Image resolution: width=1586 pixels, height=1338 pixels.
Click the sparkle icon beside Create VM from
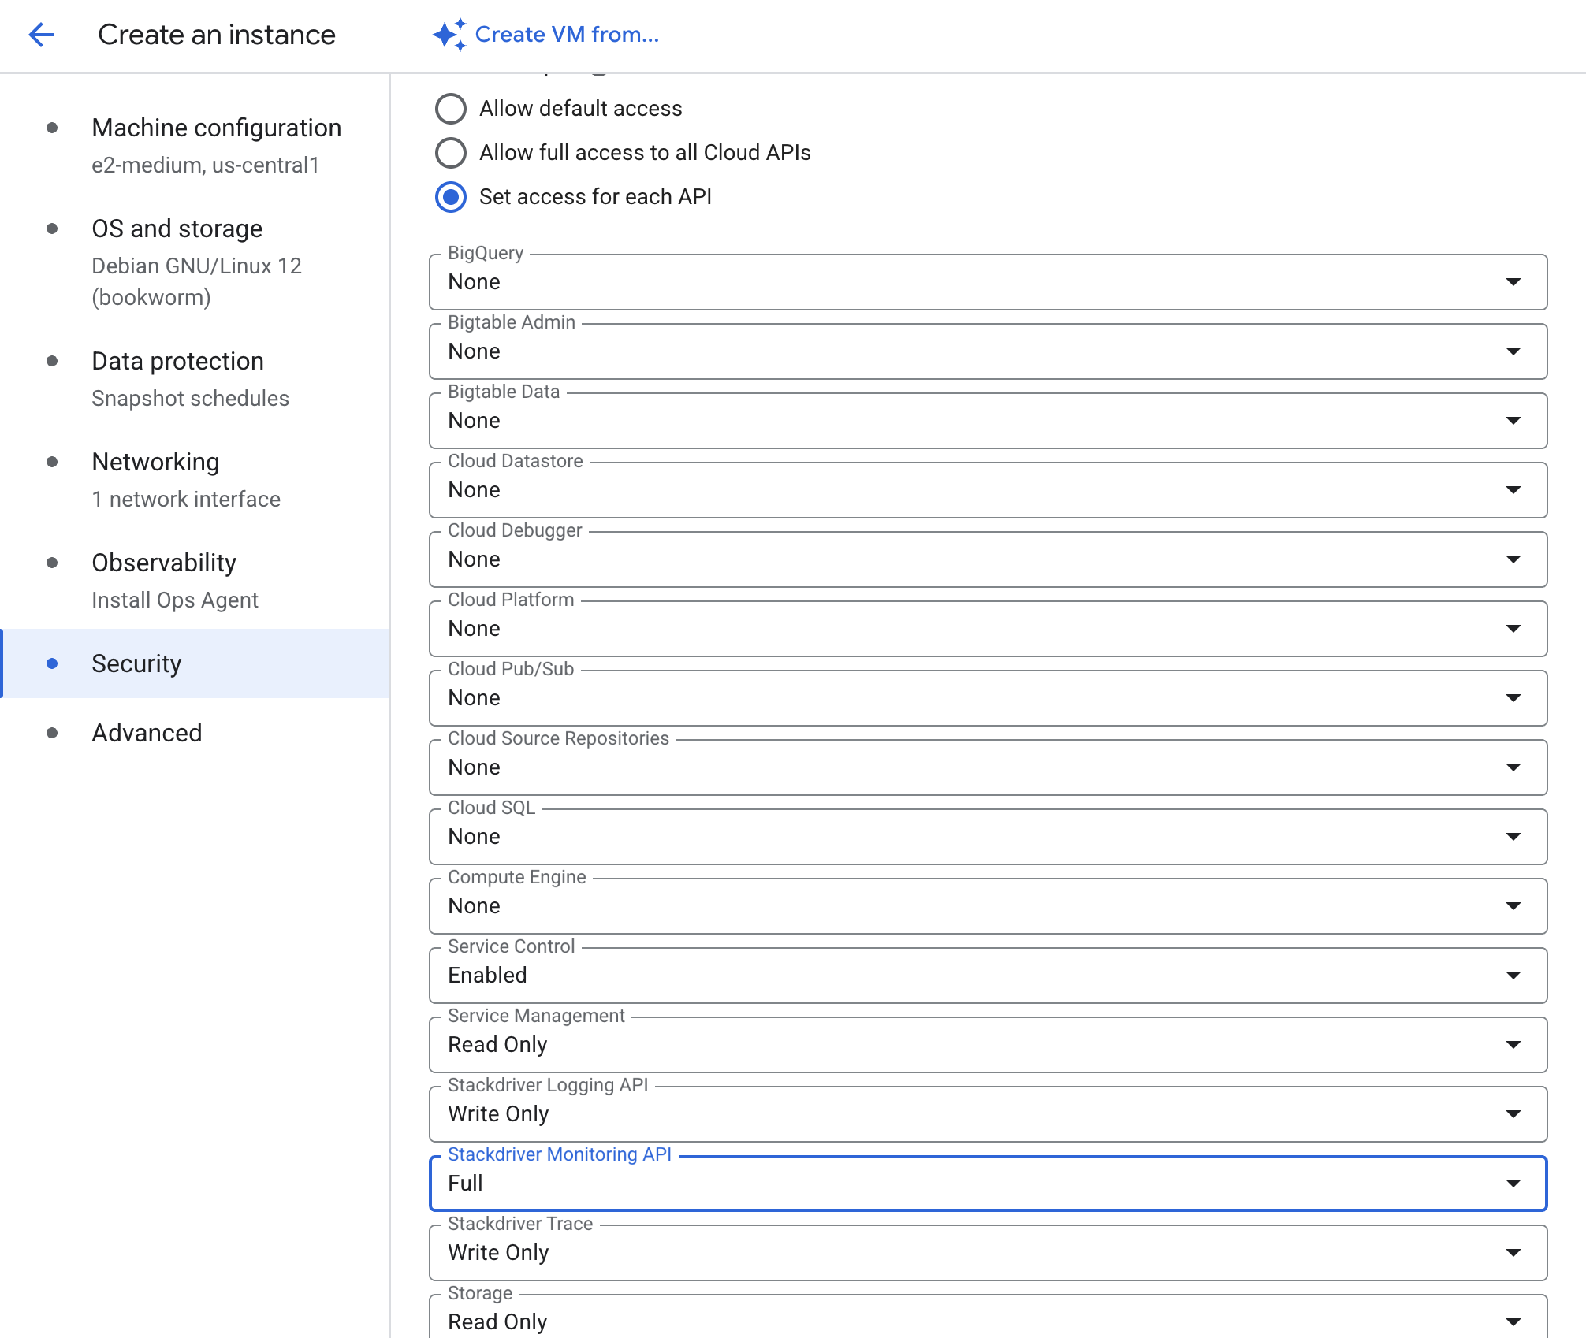pos(449,35)
